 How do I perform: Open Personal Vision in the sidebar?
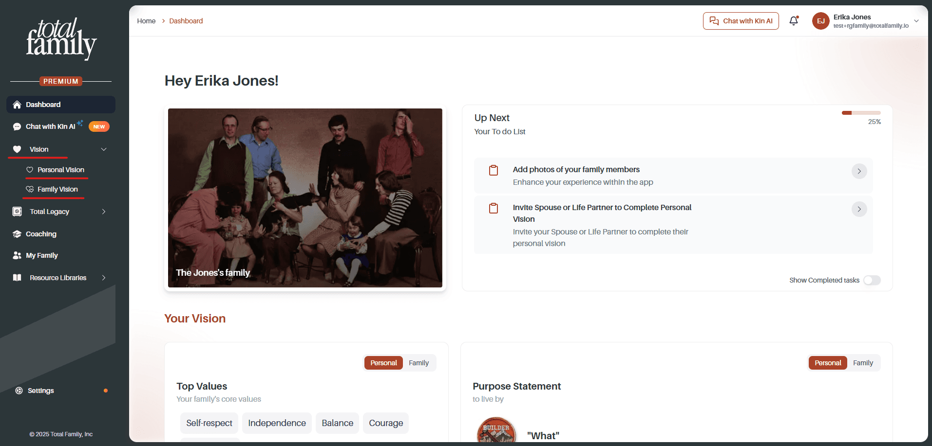[x=61, y=170]
